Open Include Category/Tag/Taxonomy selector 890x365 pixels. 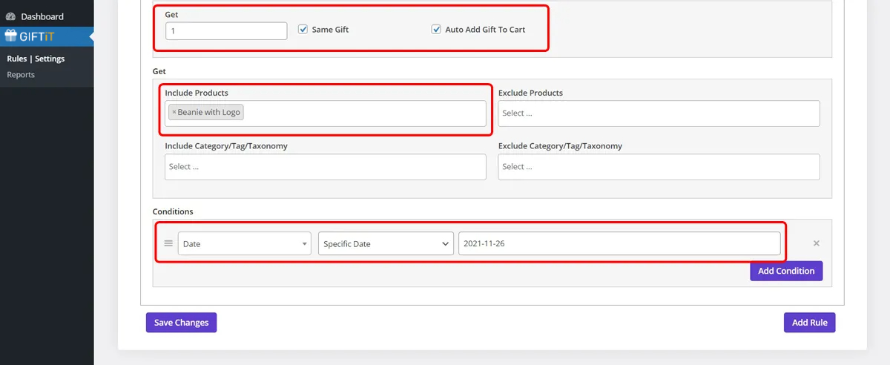pos(325,167)
